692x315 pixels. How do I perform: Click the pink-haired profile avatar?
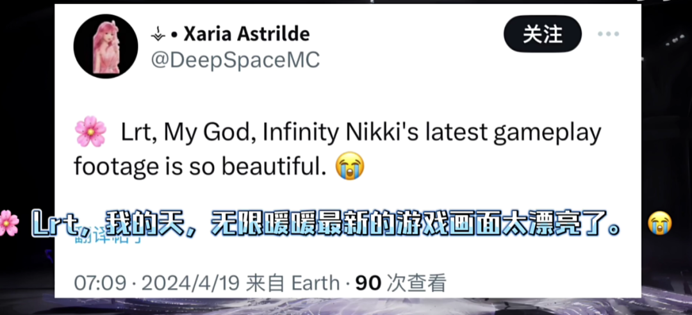[x=106, y=46]
